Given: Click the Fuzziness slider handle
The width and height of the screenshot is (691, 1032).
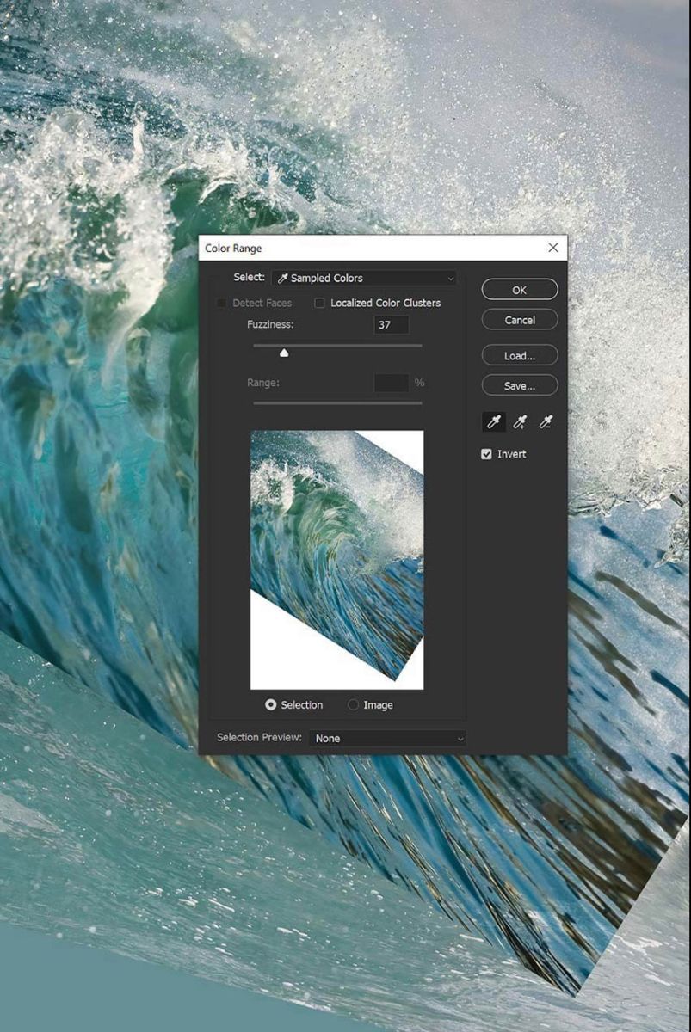Looking at the screenshot, I should [x=284, y=353].
